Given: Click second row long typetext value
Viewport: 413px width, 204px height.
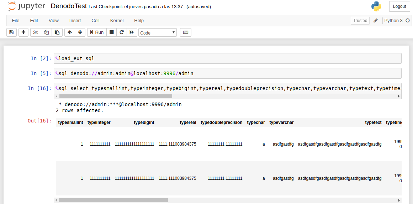Looking at the screenshot, I should tap(340, 178).
